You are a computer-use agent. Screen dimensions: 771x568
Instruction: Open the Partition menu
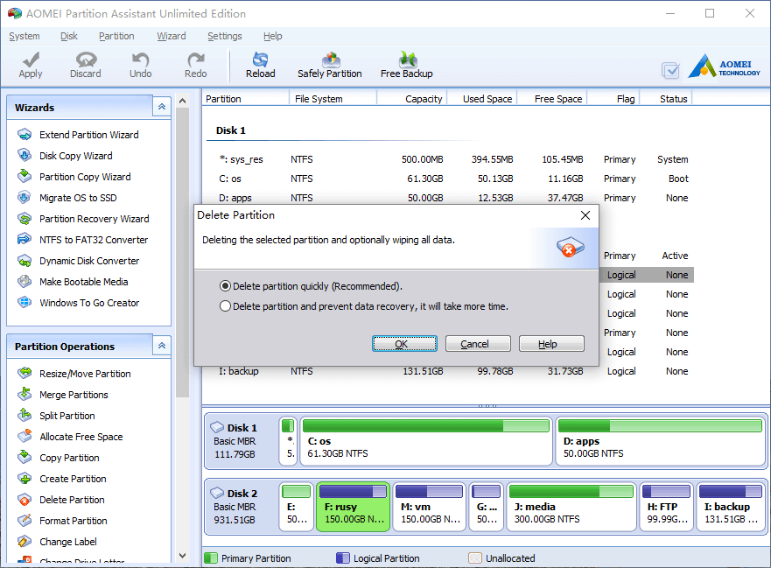116,36
